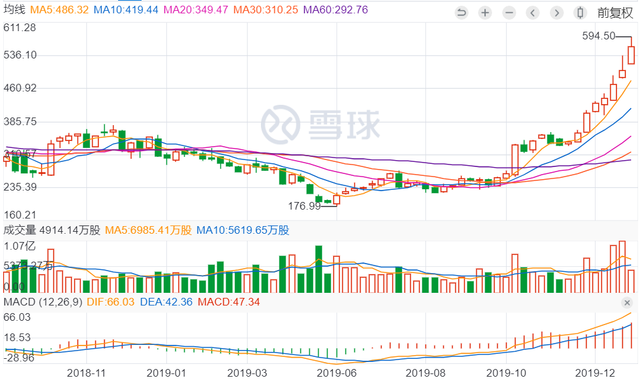Screen dimensions: 640x383
Task: Click the 成交量 4914.14万股 label
Action: [x=52, y=231]
